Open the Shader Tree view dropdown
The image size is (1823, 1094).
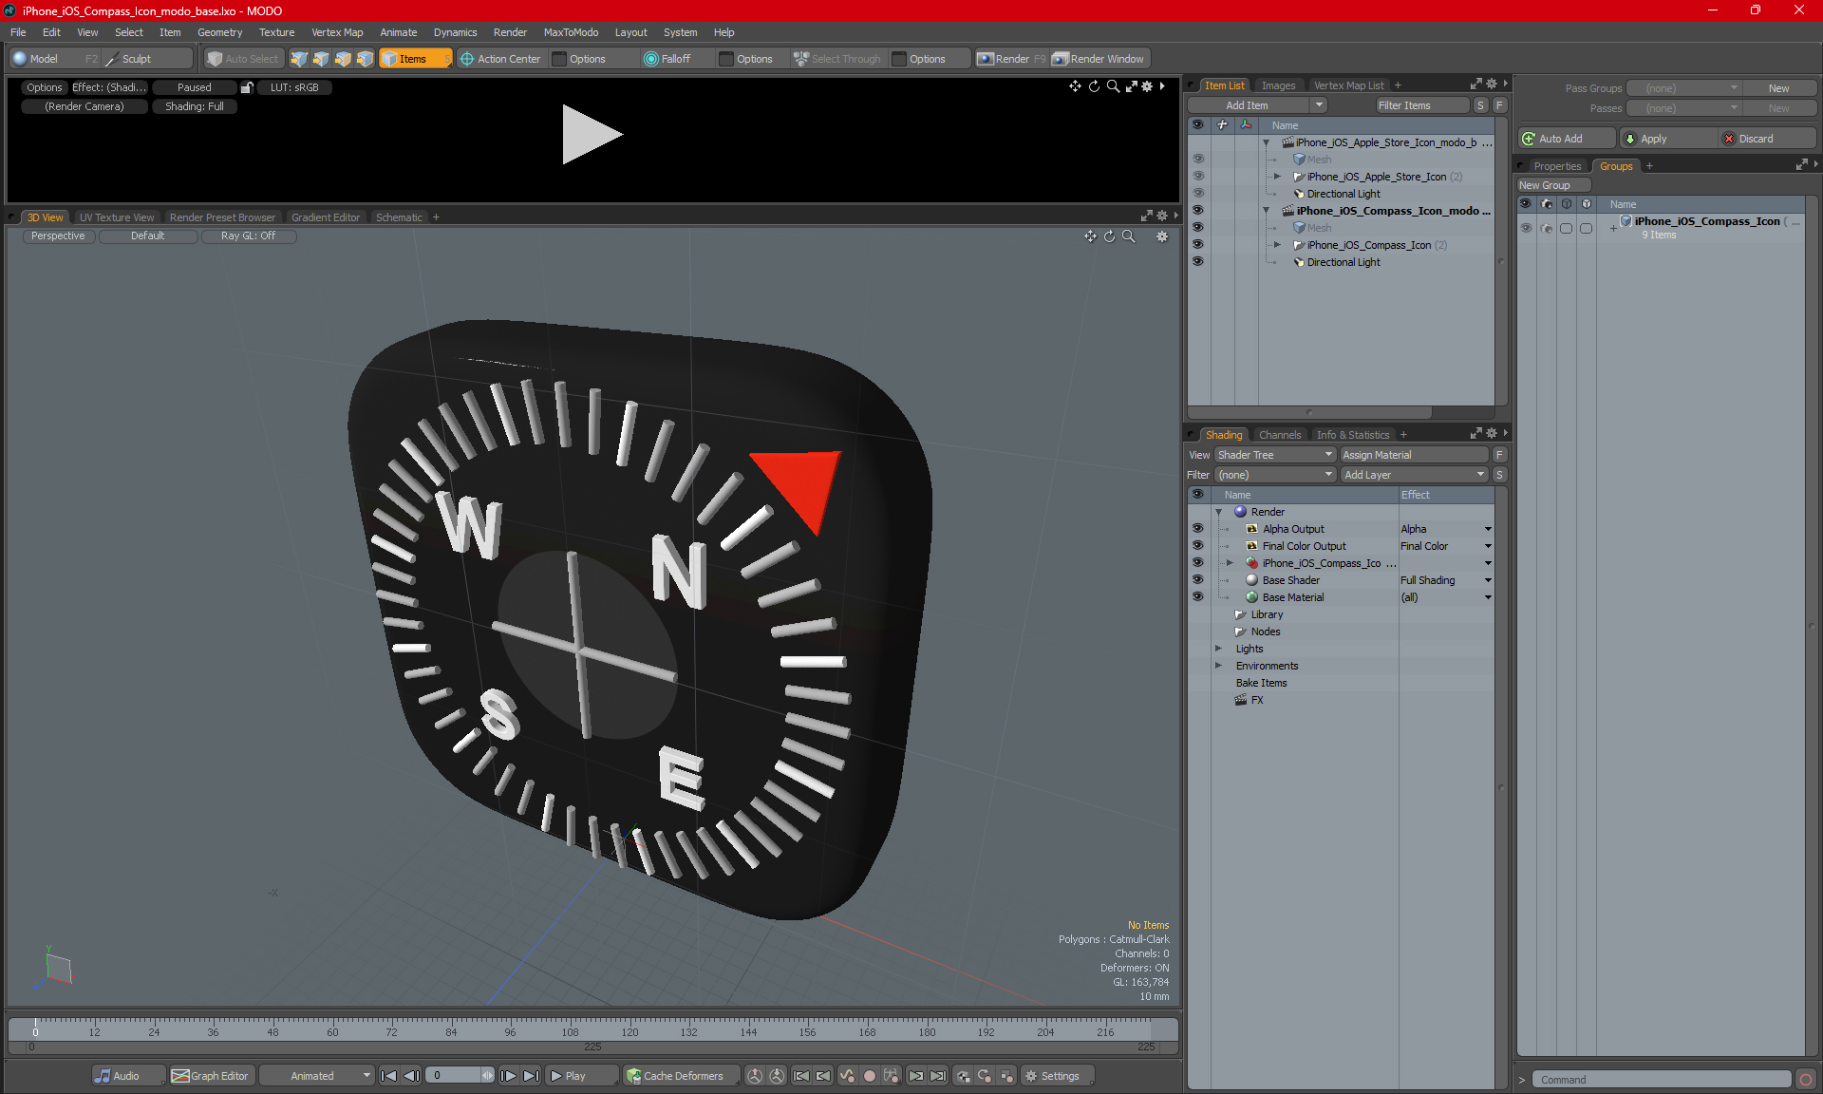tap(1275, 455)
